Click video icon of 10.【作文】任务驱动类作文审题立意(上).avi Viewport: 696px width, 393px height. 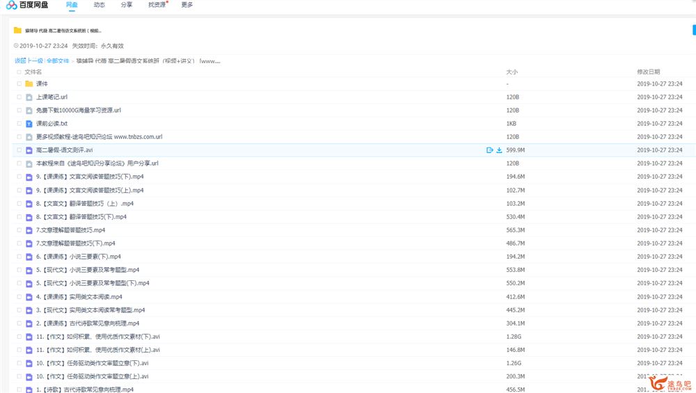29,376
